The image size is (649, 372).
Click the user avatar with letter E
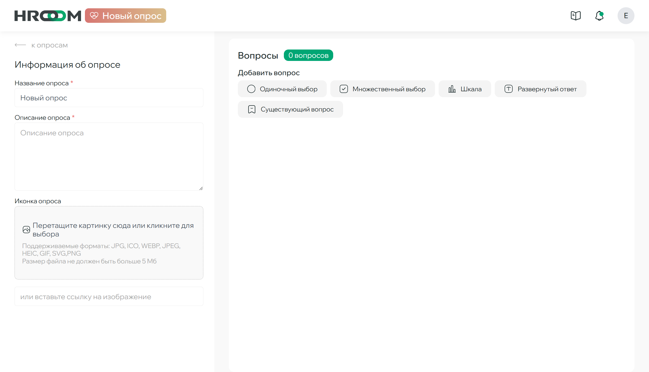click(x=626, y=16)
